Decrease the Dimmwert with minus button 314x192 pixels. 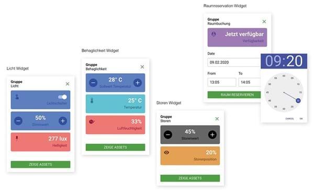point(18,121)
